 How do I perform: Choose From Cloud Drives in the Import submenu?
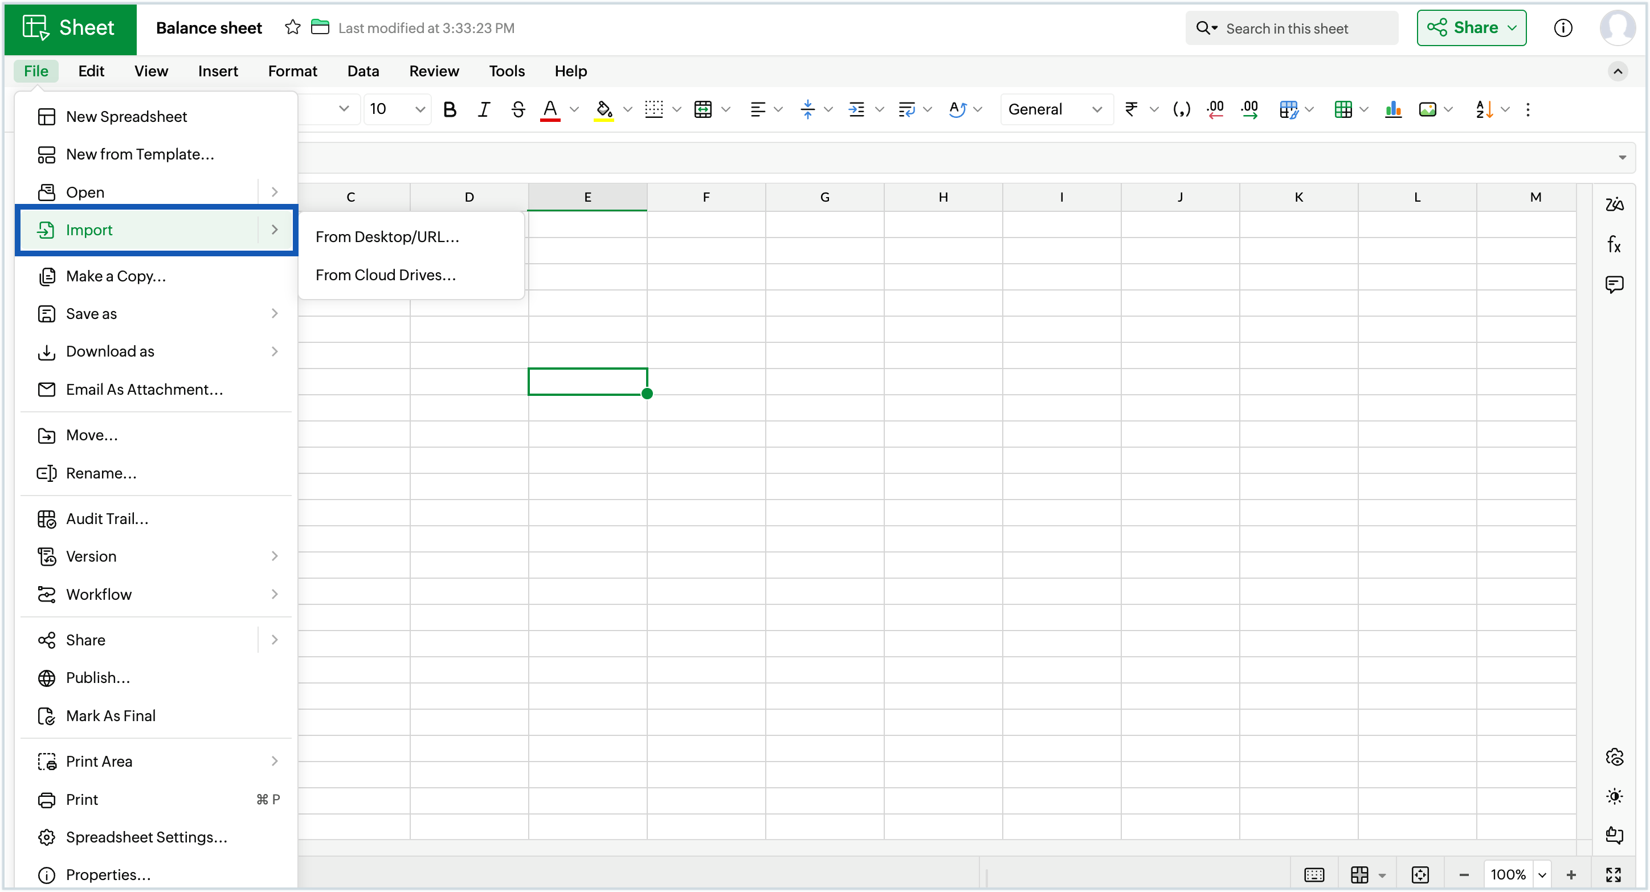pyautogui.click(x=386, y=275)
